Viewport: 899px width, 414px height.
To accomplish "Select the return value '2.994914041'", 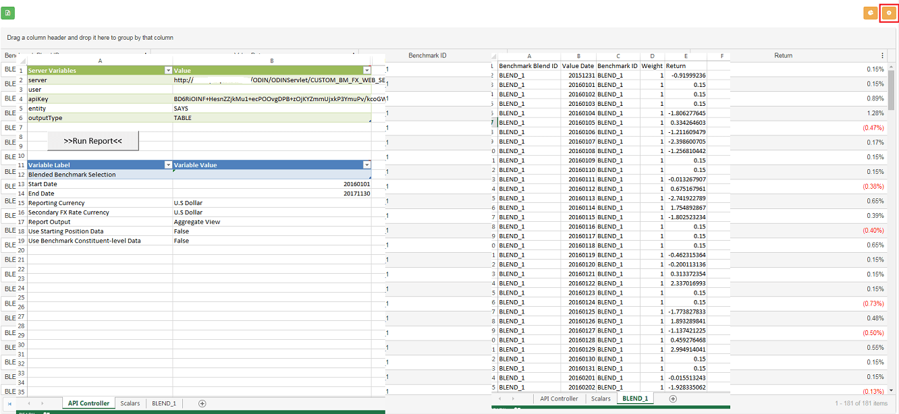I will tap(686, 349).
